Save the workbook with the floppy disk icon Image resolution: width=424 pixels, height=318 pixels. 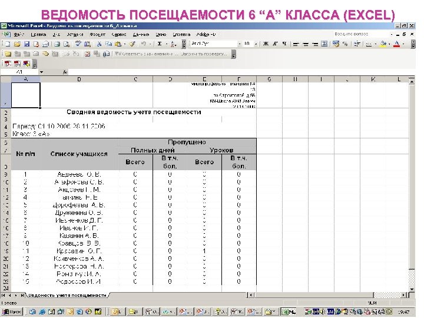[26, 44]
